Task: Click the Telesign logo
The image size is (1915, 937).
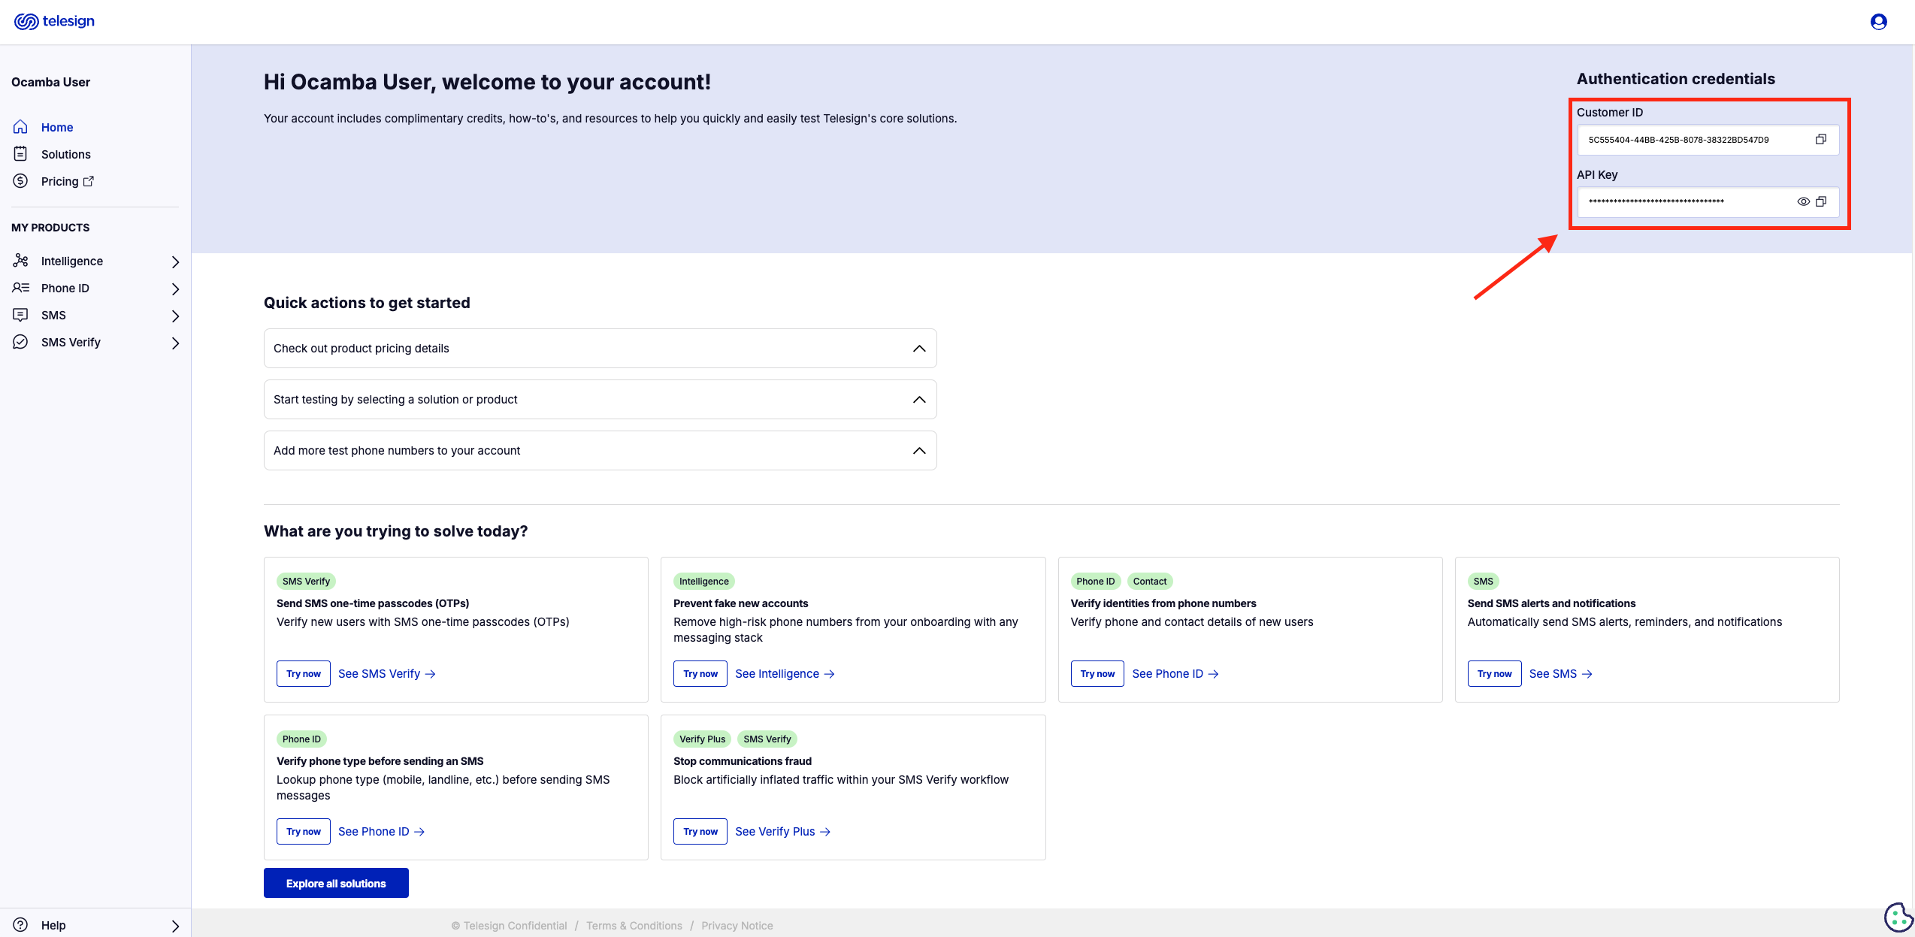Action: pyautogui.click(x=54, y=21)
